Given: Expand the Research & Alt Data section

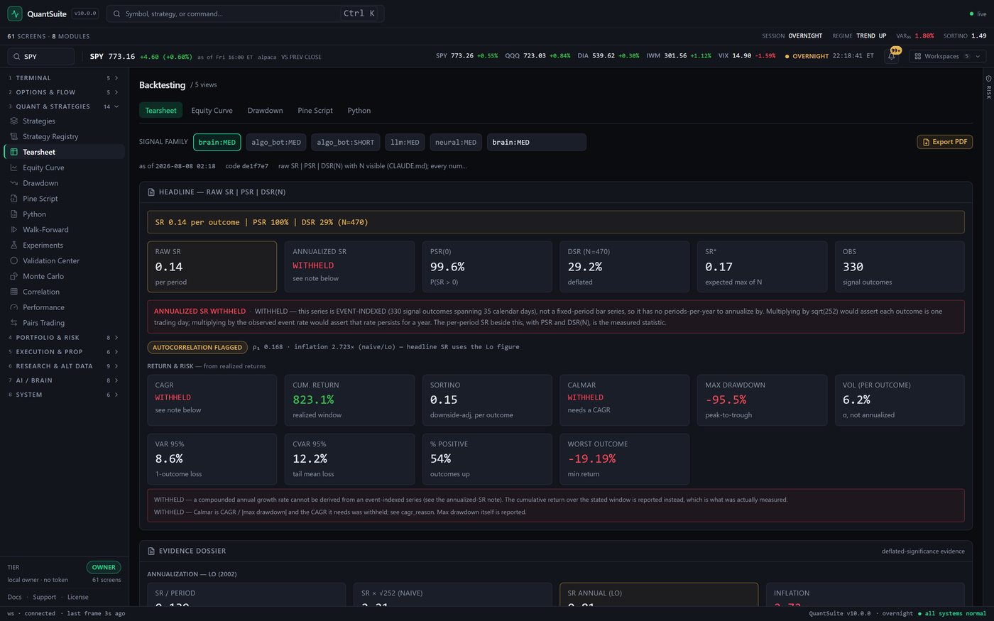Looking at the screenshot, I should (x=63, y=366).
